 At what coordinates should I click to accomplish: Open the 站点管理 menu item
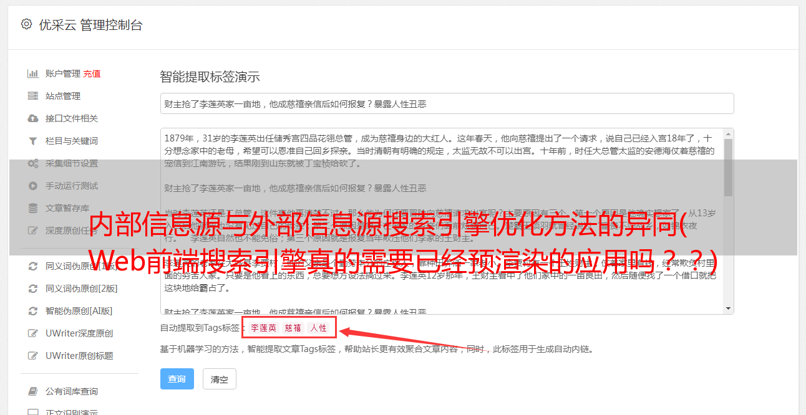pos(63,96)
